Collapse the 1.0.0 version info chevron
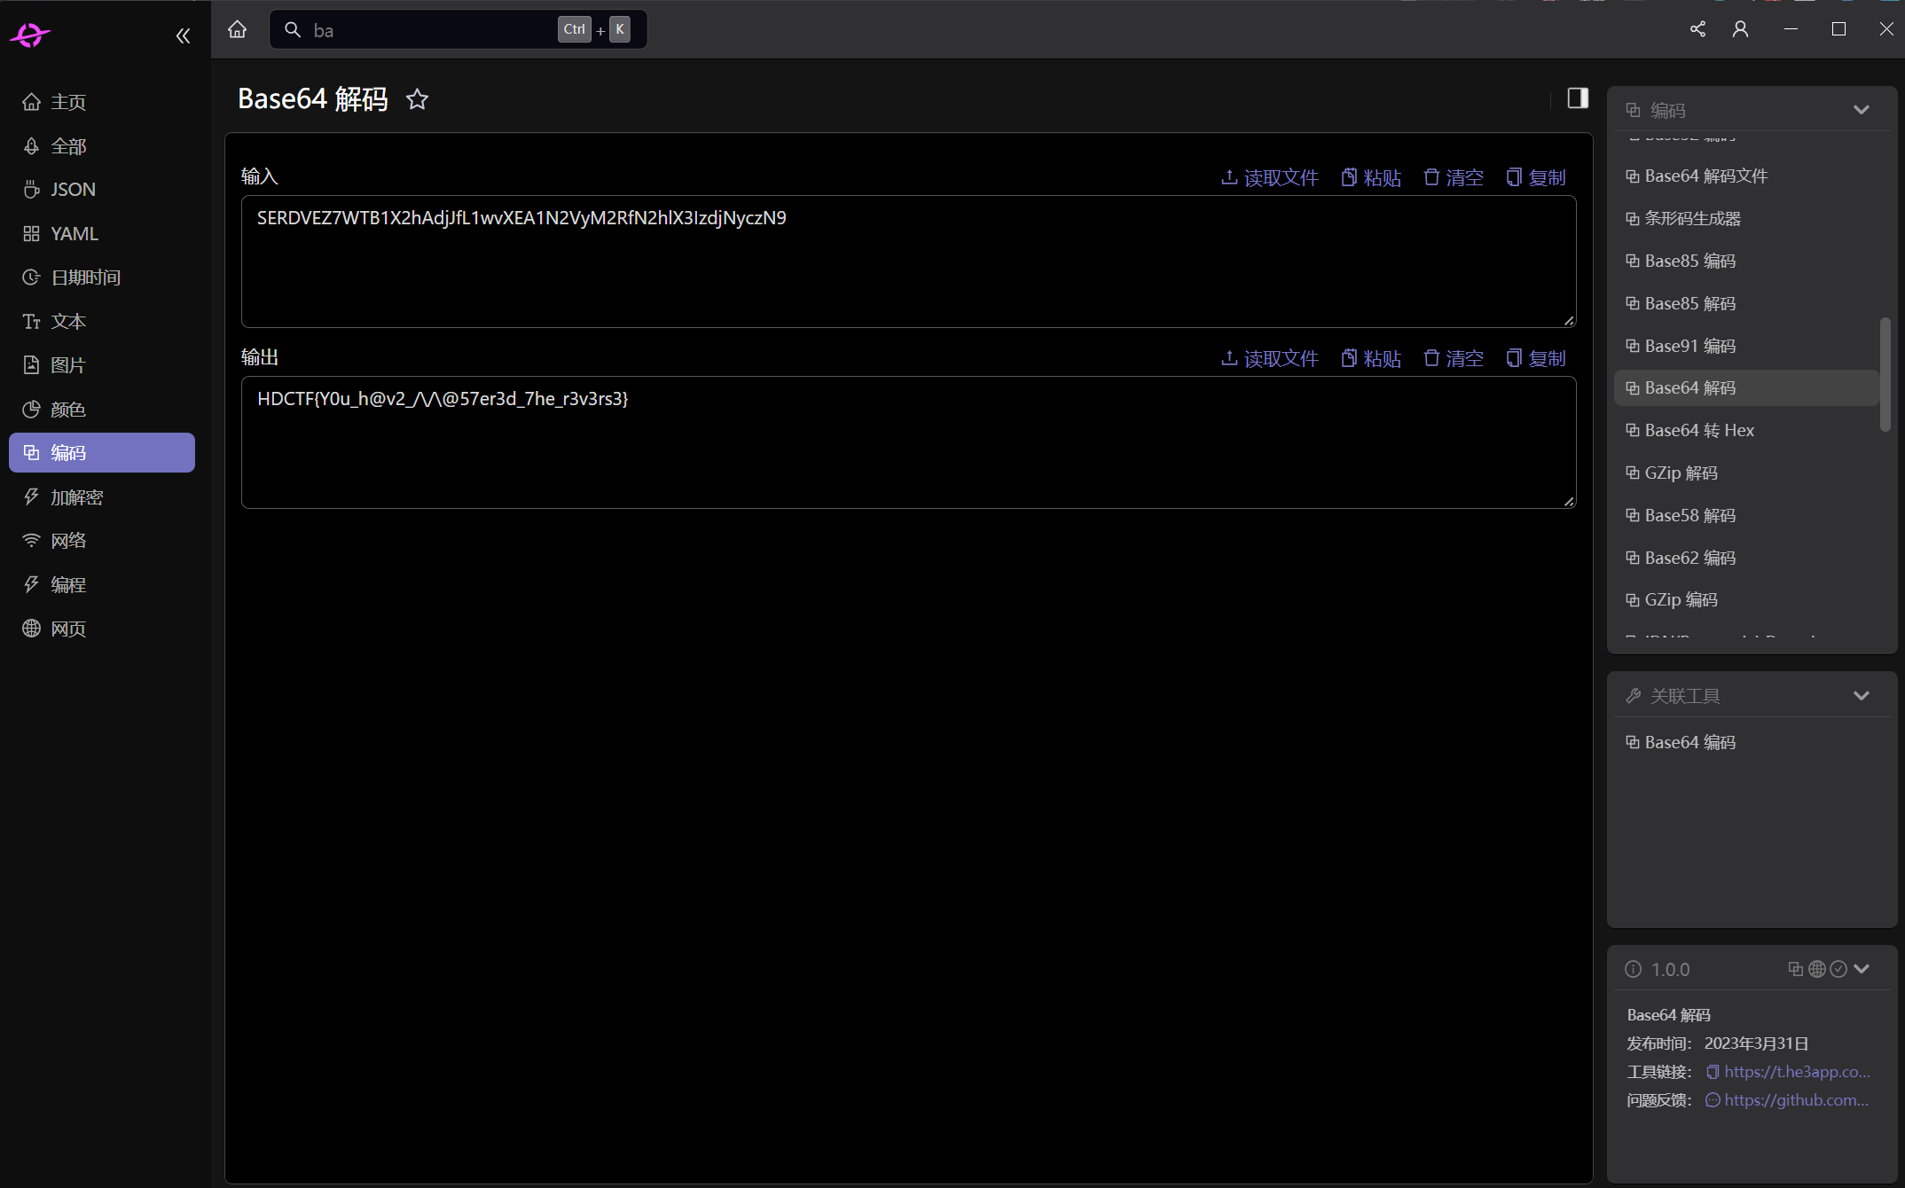The width and height of the screenshot is (1905, 1188). coord(1862,969)
